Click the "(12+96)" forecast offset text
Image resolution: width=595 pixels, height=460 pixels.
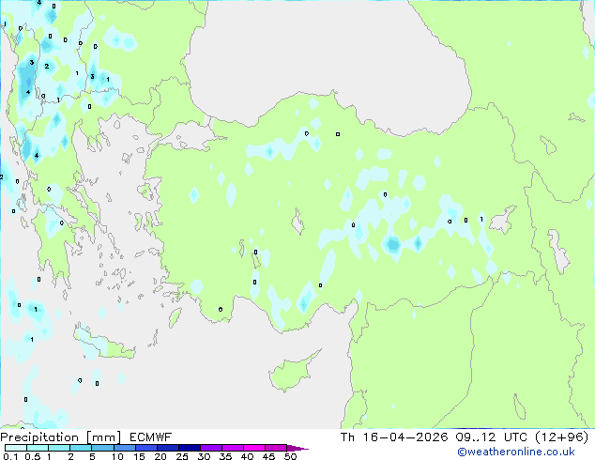[561, 437]
